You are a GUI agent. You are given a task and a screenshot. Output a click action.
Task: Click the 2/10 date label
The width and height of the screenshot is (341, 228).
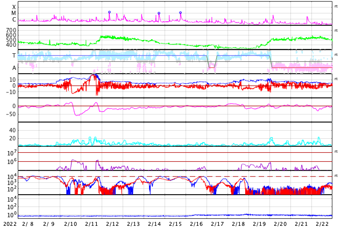coord(70,224)
